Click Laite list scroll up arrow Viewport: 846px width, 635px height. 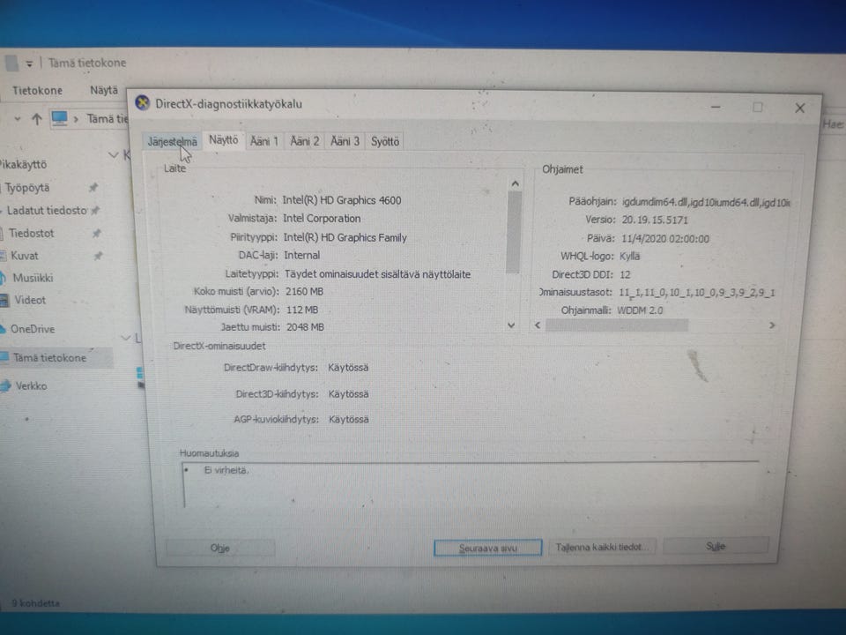coord(515,184)
